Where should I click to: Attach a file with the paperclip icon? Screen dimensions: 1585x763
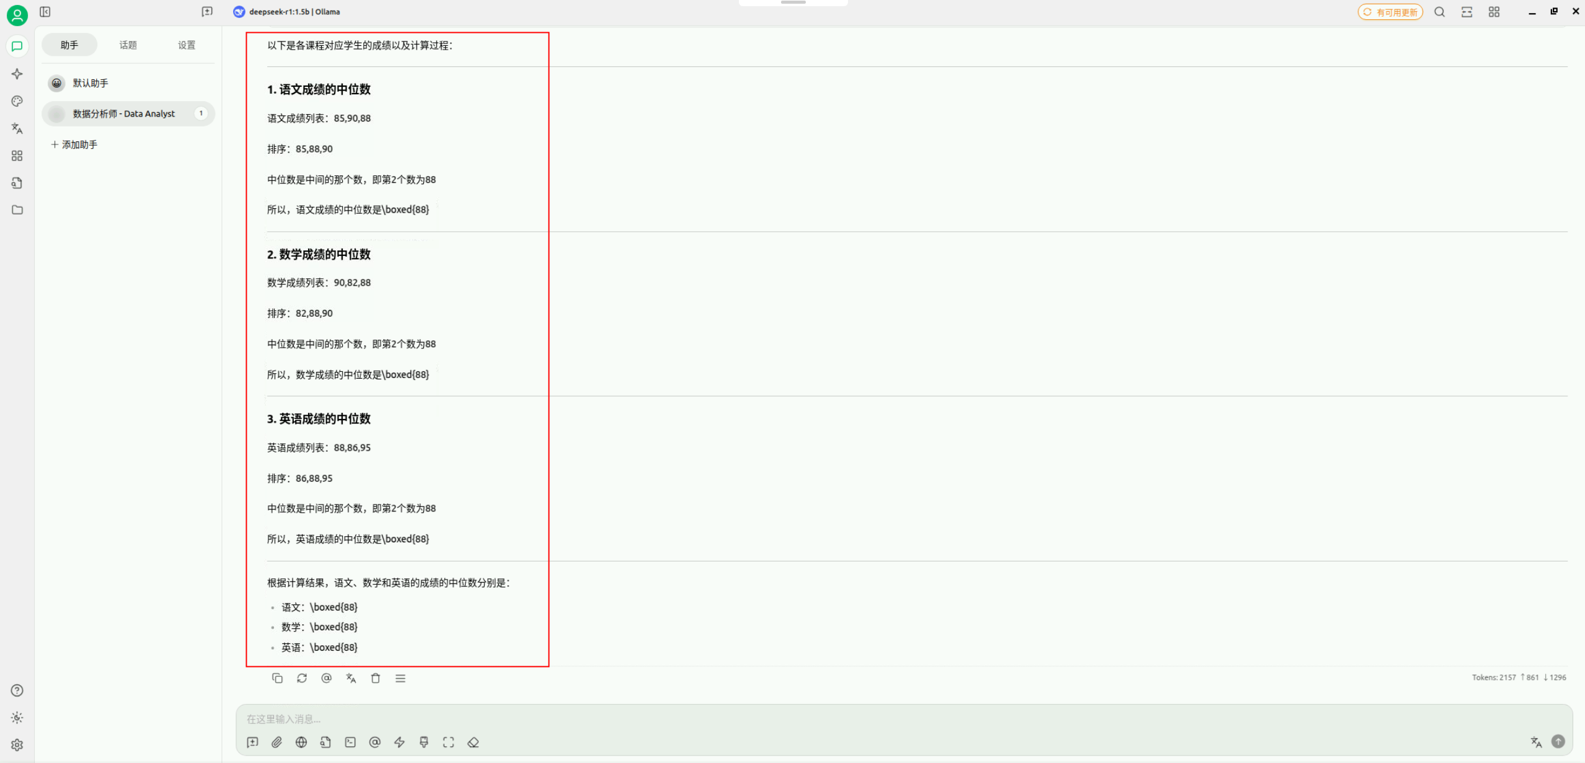point(276,742)
